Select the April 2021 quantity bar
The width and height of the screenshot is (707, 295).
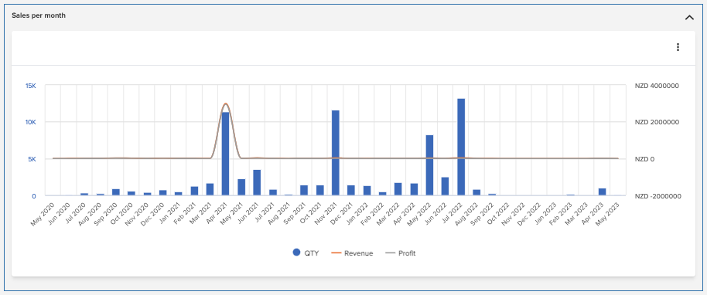[225, 154]
